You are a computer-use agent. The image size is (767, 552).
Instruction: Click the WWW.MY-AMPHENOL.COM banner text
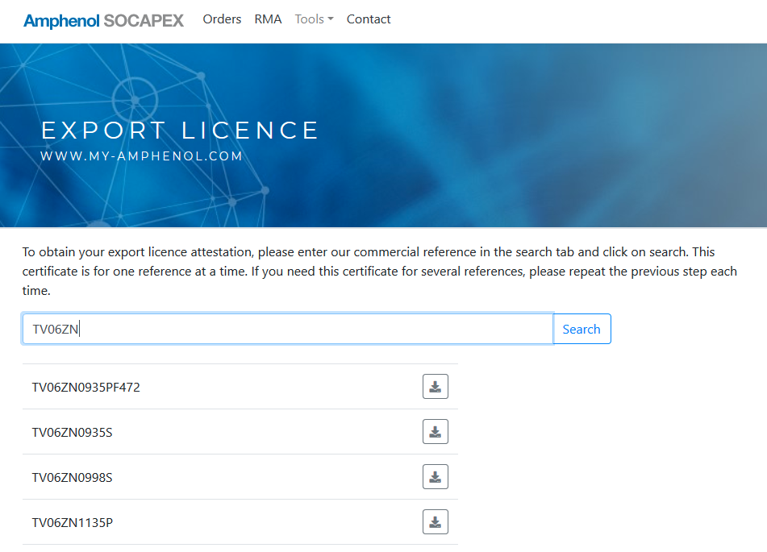coord(141,156)
